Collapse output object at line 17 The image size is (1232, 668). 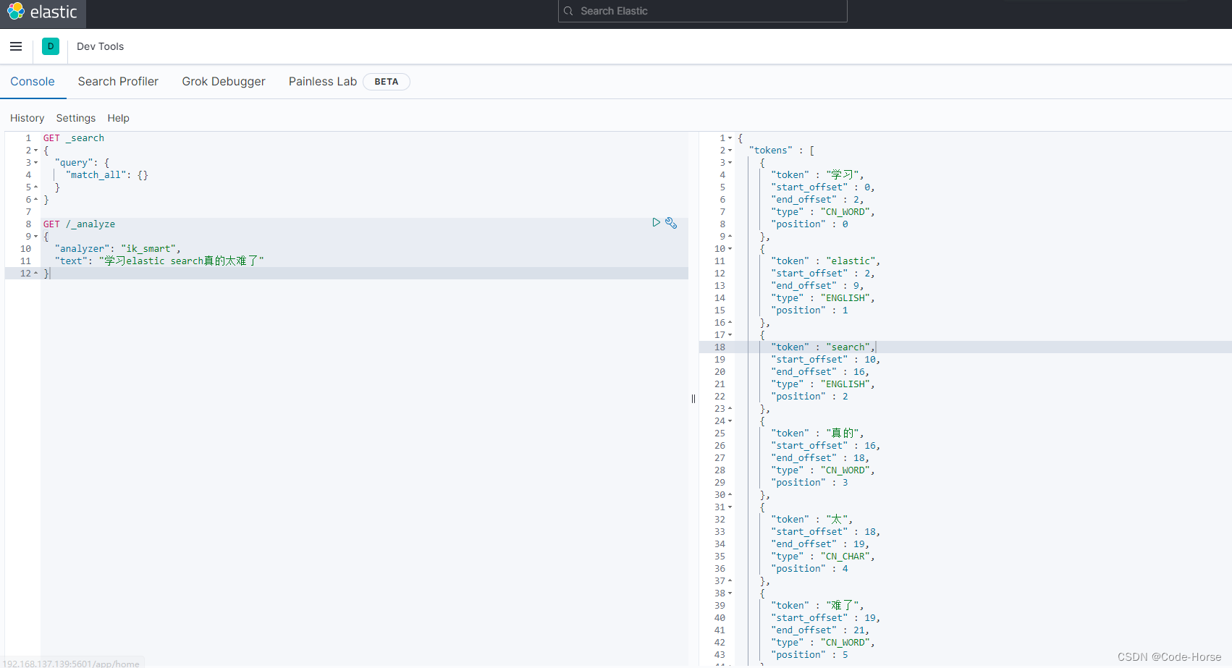point(730,335)
